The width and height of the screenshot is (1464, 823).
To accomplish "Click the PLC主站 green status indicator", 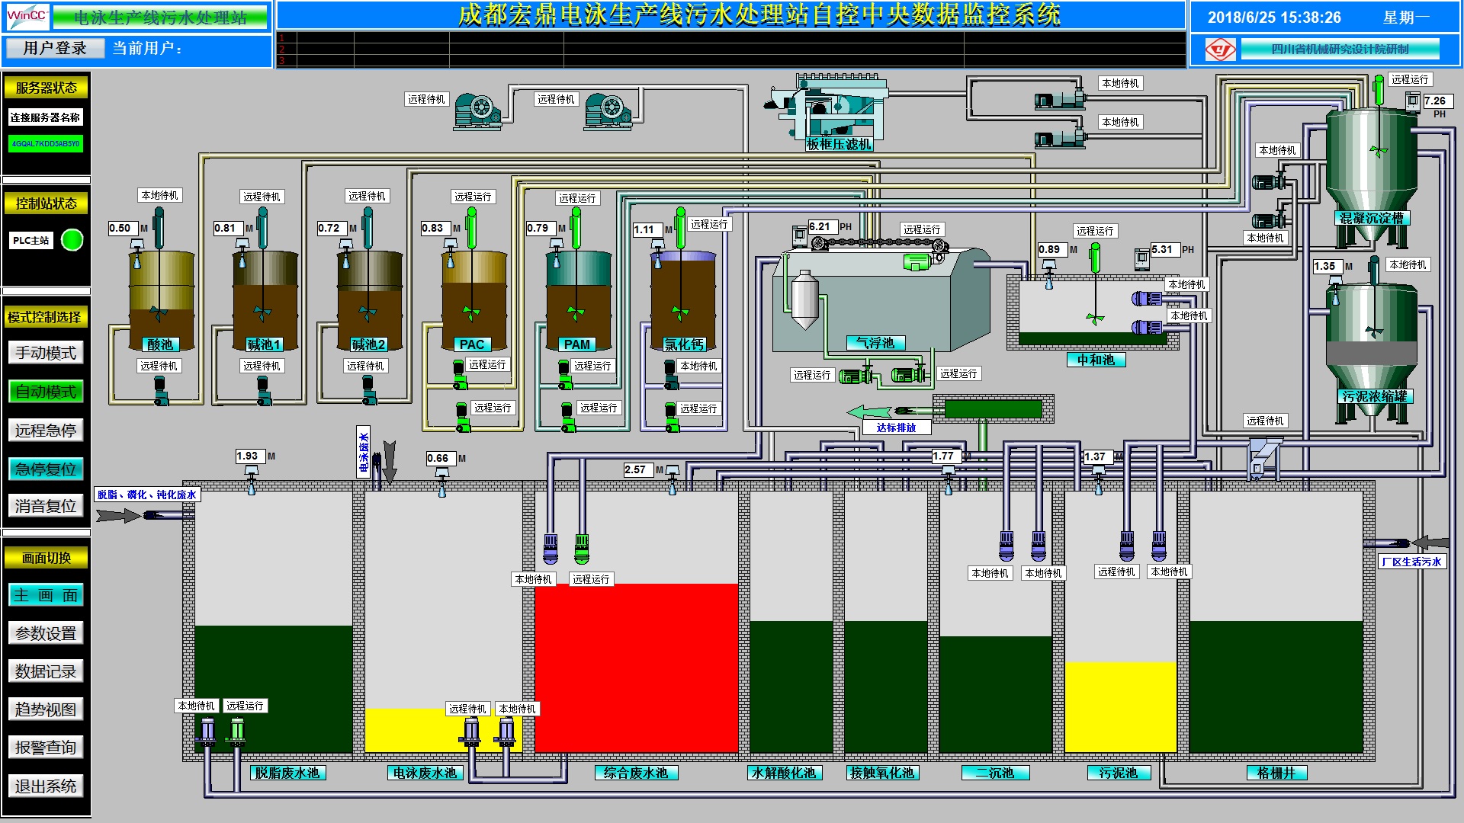I will (x=72, y=240).
